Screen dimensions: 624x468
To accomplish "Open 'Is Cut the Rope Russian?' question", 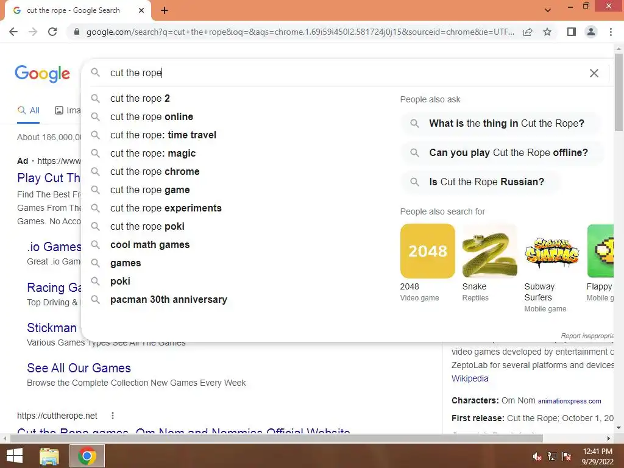I will (x=480, y=182).
